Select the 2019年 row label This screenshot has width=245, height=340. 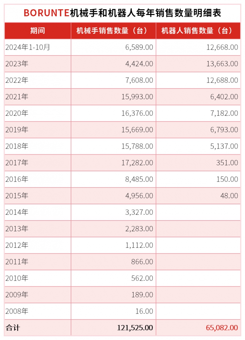[x=17, y=130]
